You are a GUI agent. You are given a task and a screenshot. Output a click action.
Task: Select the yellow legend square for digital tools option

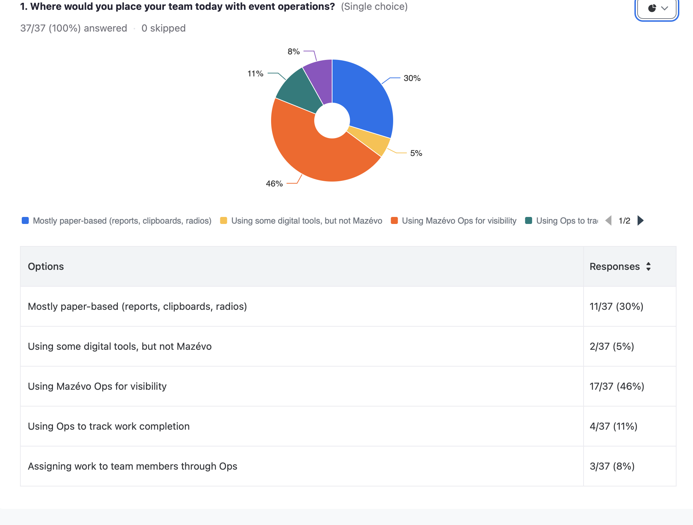click(223, 220)
